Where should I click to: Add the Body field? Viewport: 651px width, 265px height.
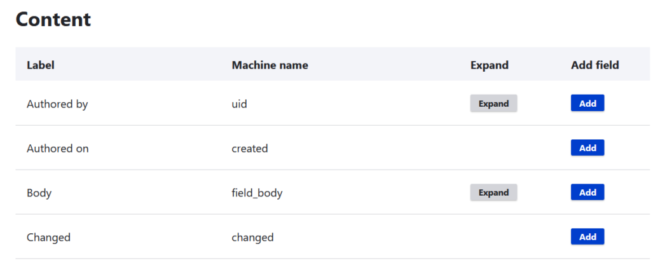coord(587,193)
